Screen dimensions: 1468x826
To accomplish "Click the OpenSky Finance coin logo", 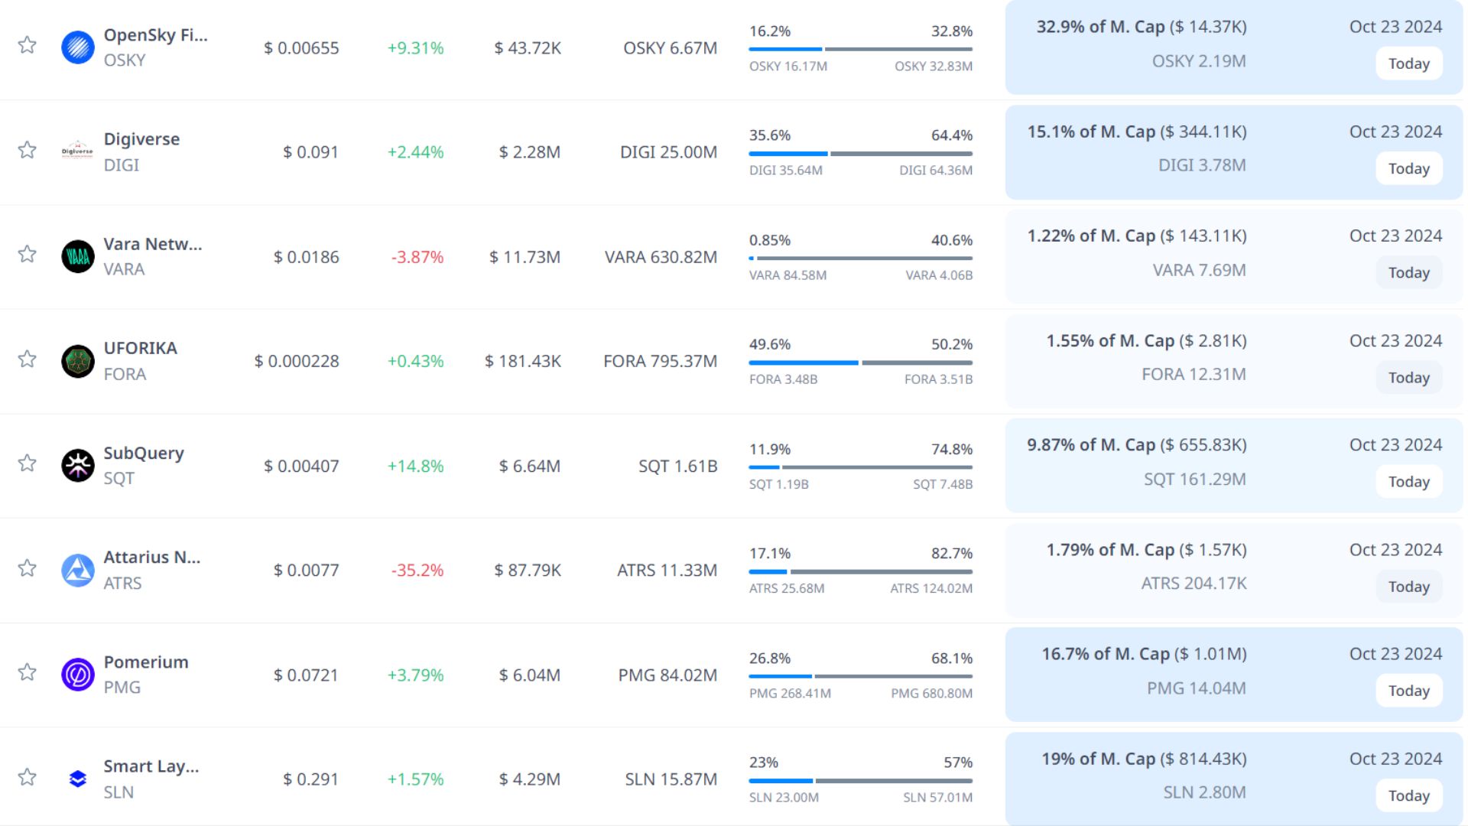I will tap(77, 47).
